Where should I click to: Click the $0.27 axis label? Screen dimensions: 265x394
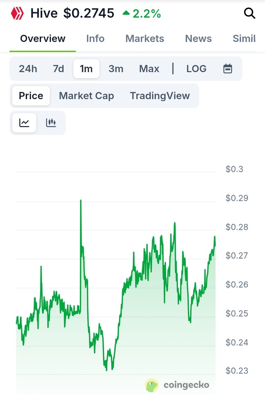pyautogui.click(x=237, y=256)
